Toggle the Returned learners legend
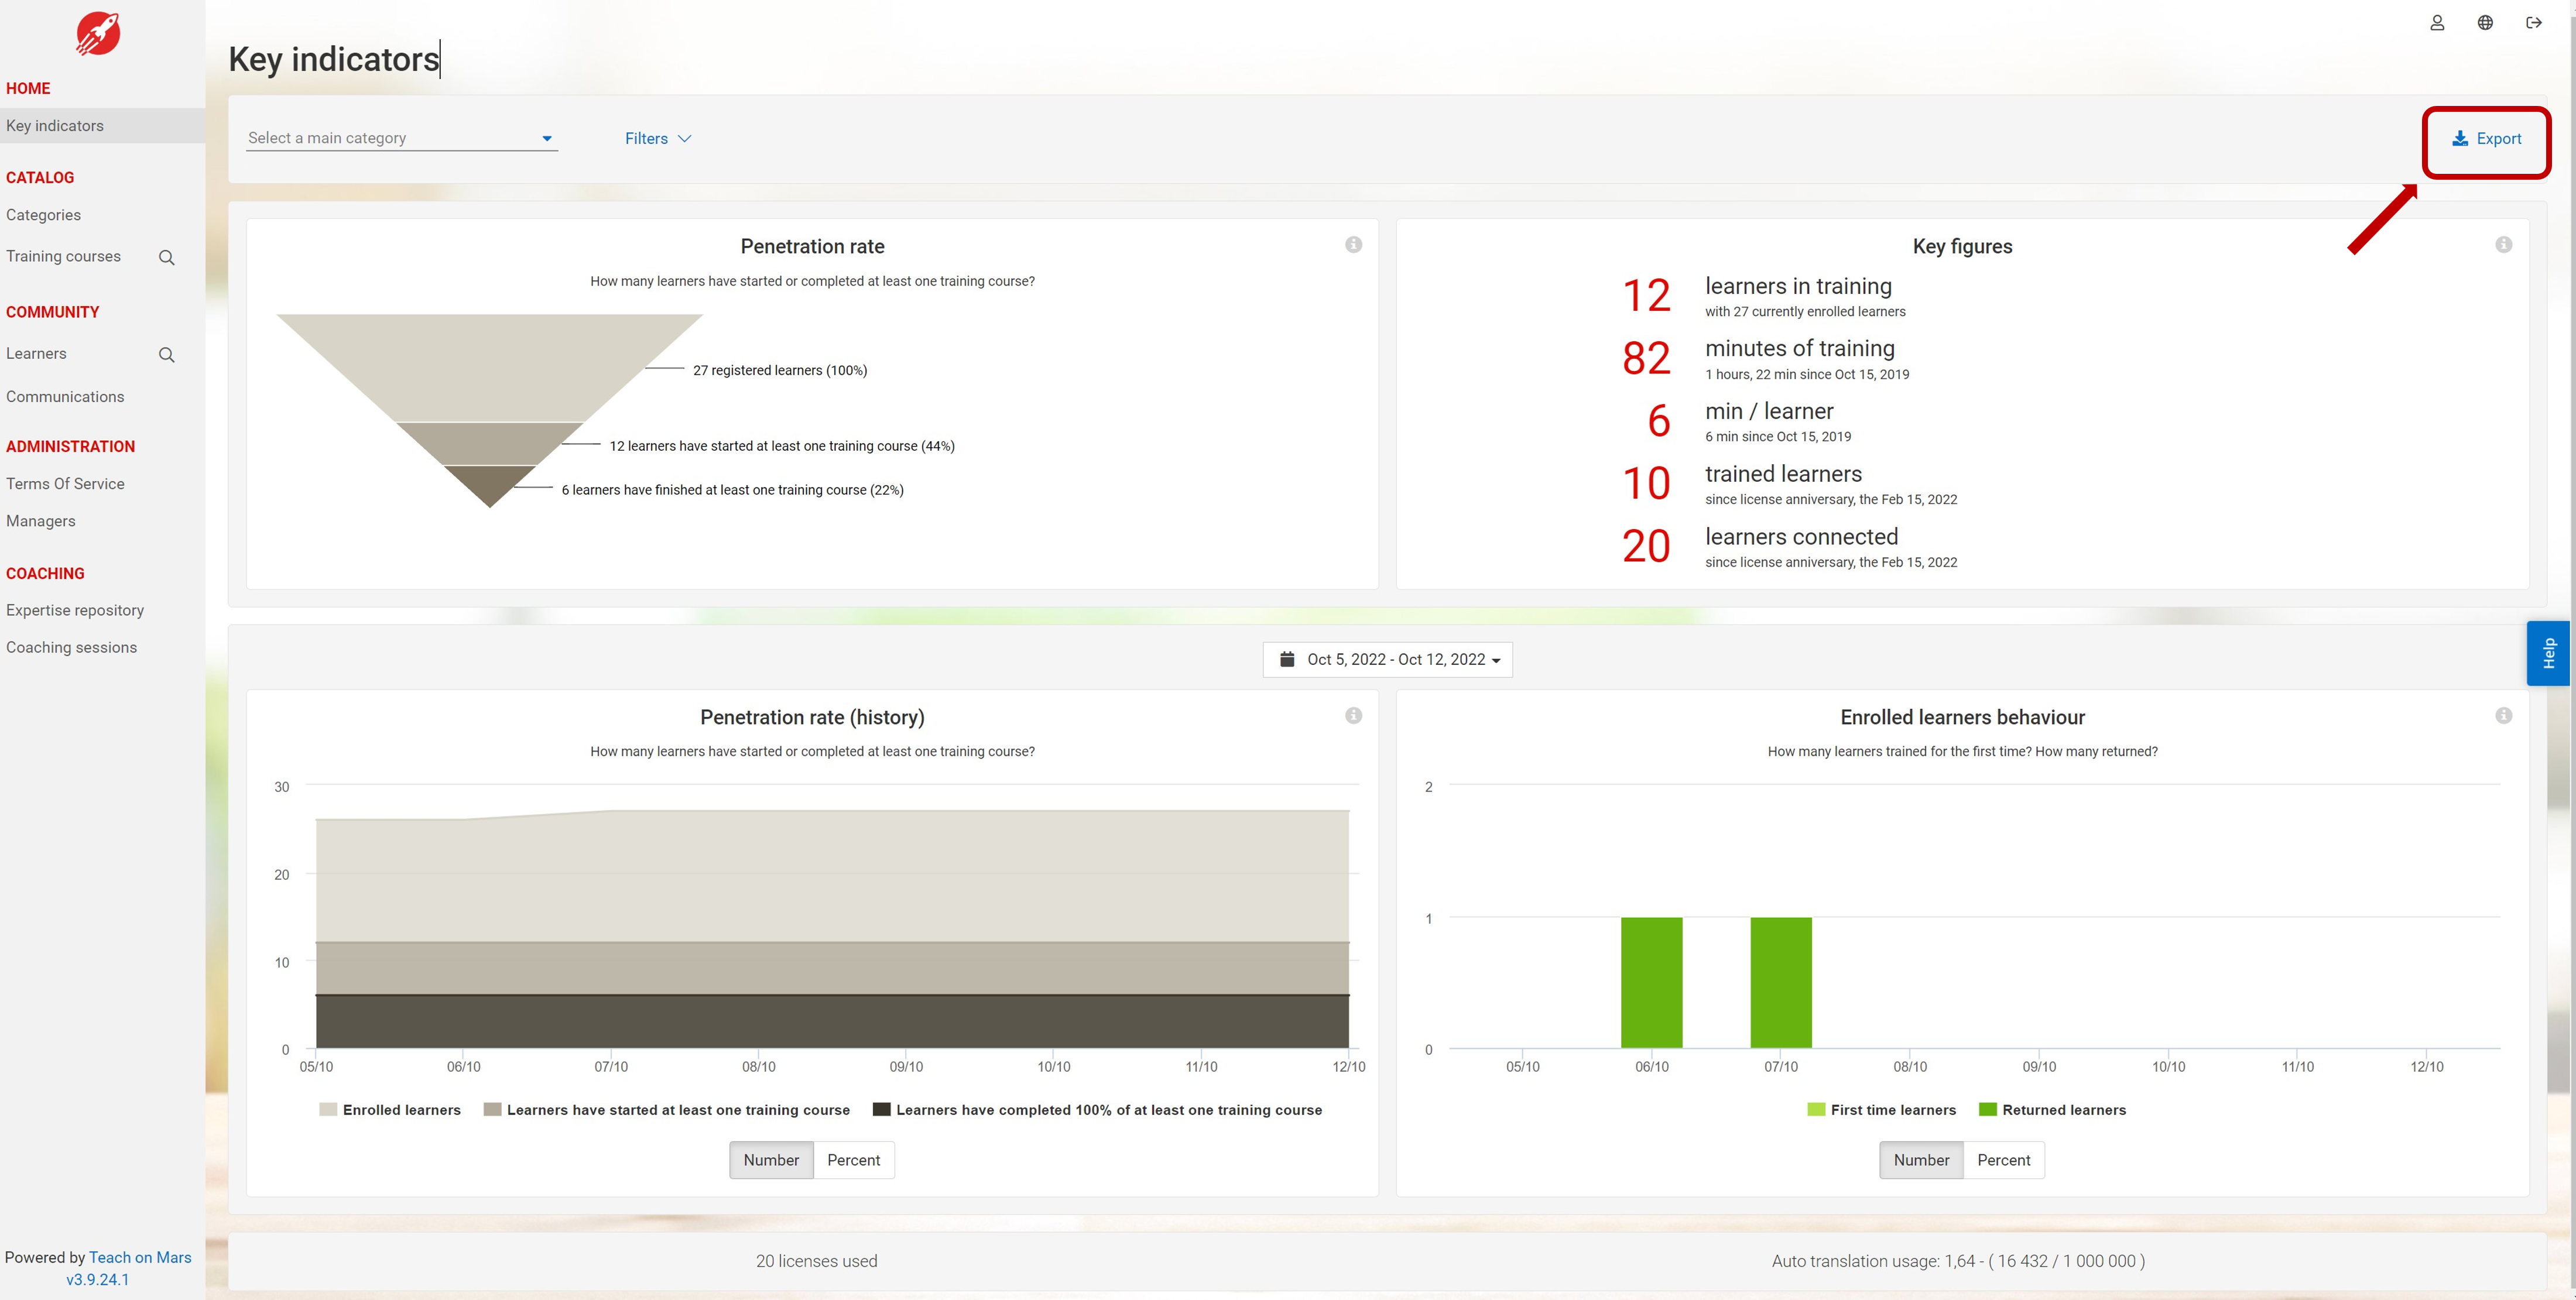The height and width of the screenshot is (1300, 2576). pyautogui.click(x=2053, y=1110)
